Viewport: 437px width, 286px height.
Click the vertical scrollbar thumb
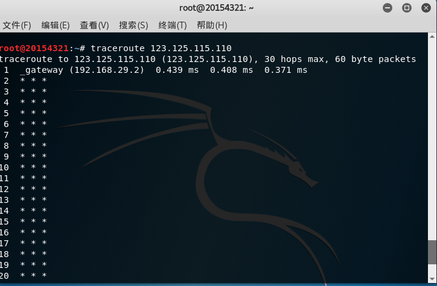coord(432,252)
